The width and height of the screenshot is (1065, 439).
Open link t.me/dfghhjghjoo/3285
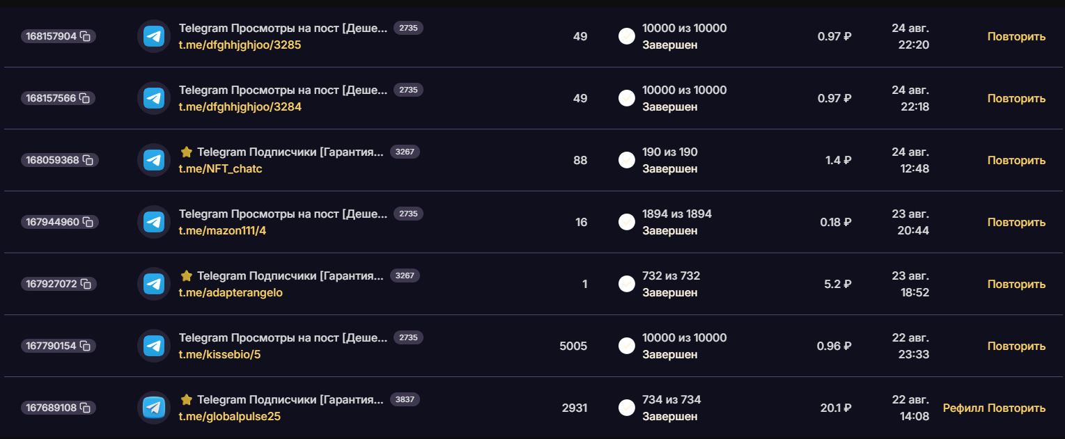[x=240, y=45]
